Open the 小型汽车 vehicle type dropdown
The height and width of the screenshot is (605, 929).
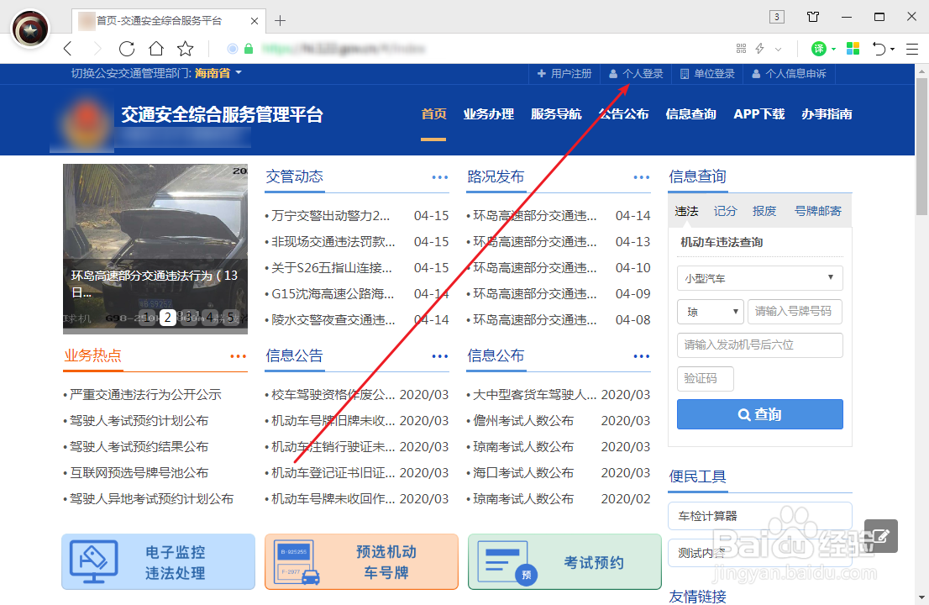click(759, 278)
